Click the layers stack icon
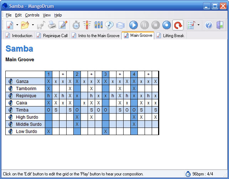This screenshot has height=179, width=229. (120, 25)
